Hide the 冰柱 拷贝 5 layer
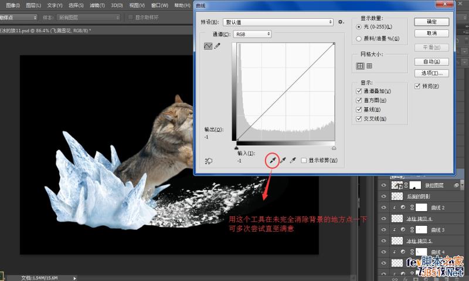469x281 pixels. [384, 241]
